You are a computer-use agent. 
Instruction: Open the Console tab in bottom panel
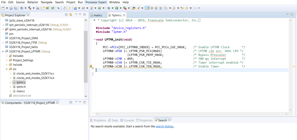(129, 120)
